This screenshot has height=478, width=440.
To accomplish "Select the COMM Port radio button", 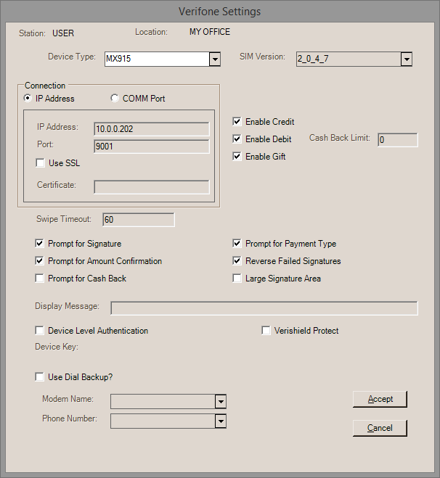I will click(115, 98).
